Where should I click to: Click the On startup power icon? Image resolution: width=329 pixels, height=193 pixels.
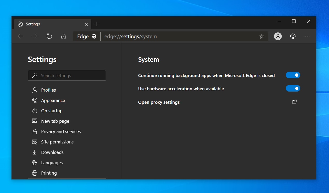click(x=35, y=111)
